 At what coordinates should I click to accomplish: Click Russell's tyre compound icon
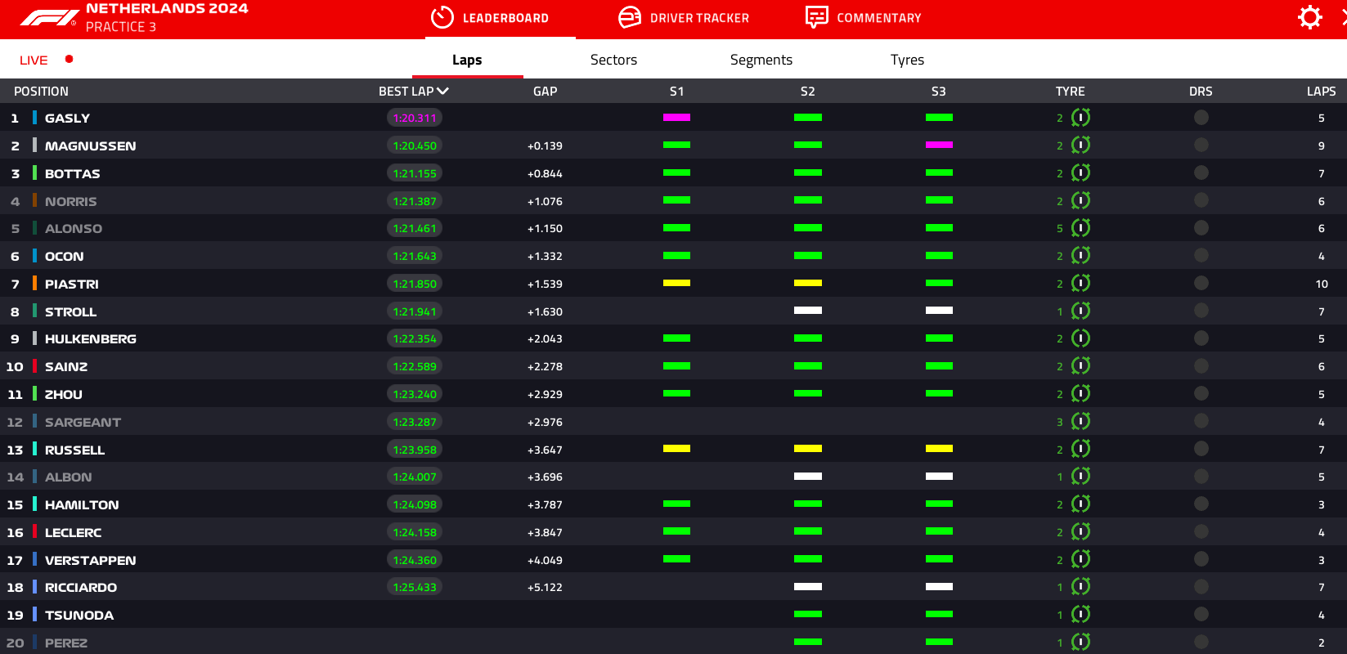[1080, 449]
